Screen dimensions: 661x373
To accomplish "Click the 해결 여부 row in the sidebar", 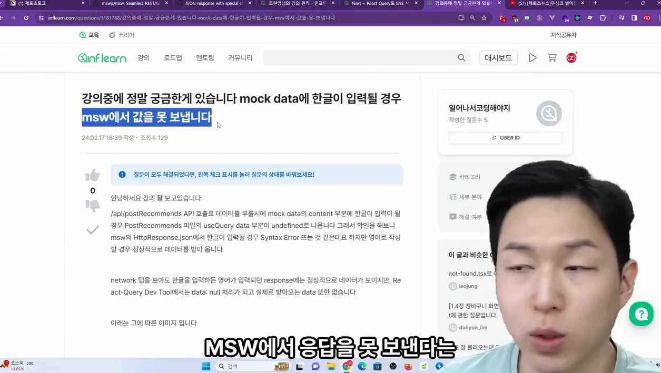I will (466, 217).
